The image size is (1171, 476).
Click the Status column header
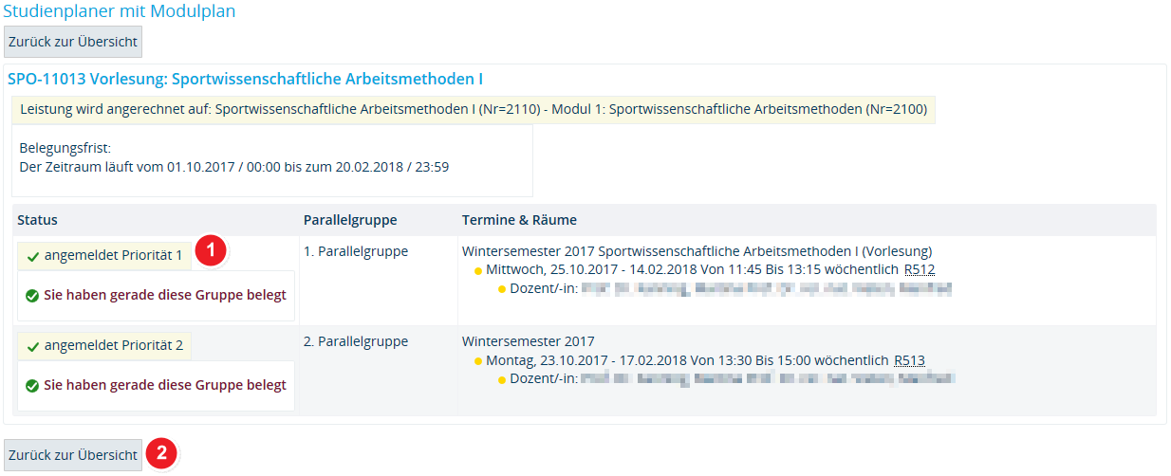pos(37,220)
